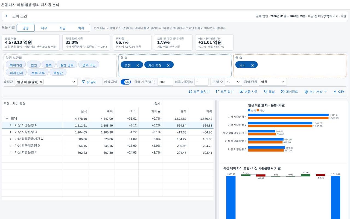
Task: Click the orange 예상 legend swatch
Action: coord(258,110)
